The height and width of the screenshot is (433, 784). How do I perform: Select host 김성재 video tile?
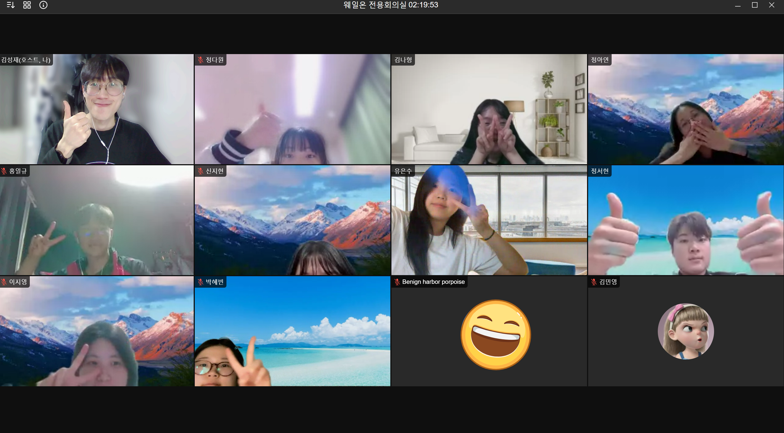pyautogui.click(x=97, y=109)
